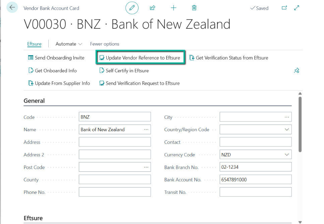Focus the Contact input field

(x=256, y=142)
